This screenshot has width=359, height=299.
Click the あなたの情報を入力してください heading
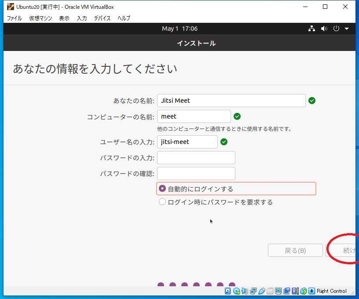pos(95,69)
